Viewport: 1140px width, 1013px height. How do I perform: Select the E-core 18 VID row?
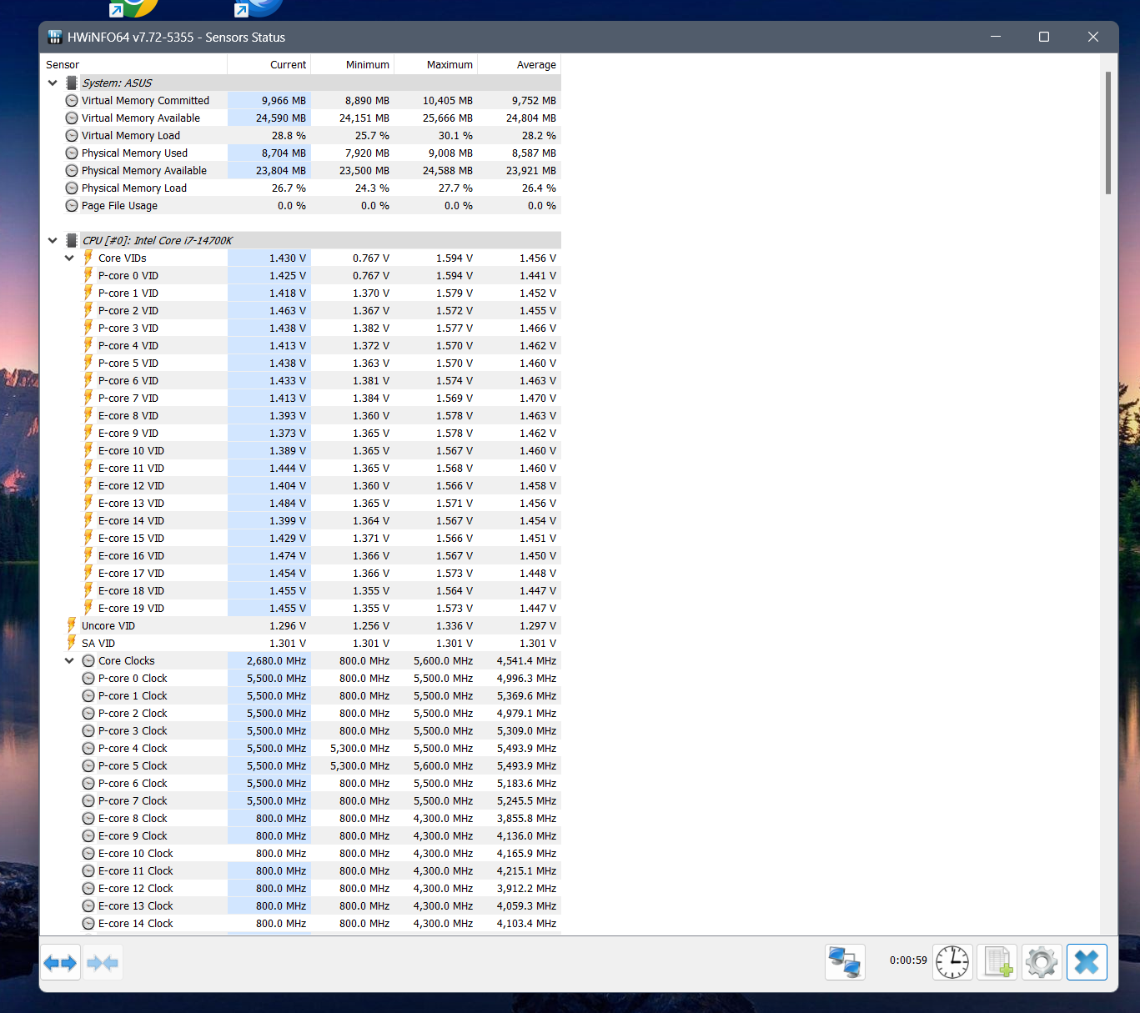coord(300,590)
